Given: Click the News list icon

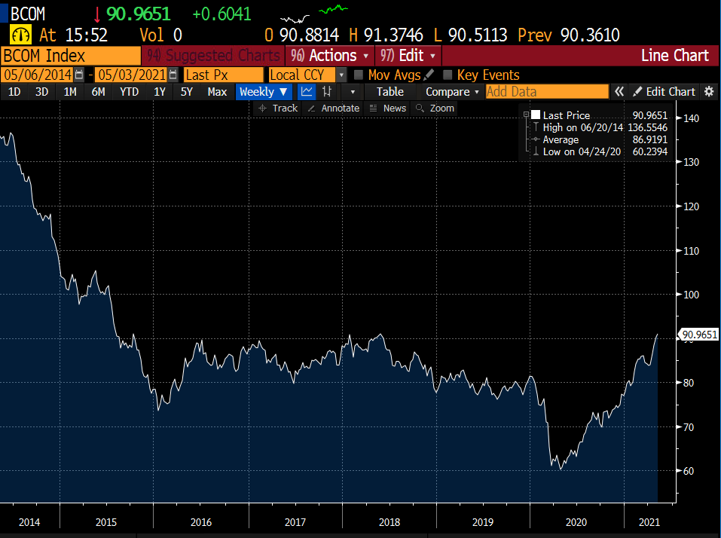Looking at the screenshot, I should coord(374,109).
